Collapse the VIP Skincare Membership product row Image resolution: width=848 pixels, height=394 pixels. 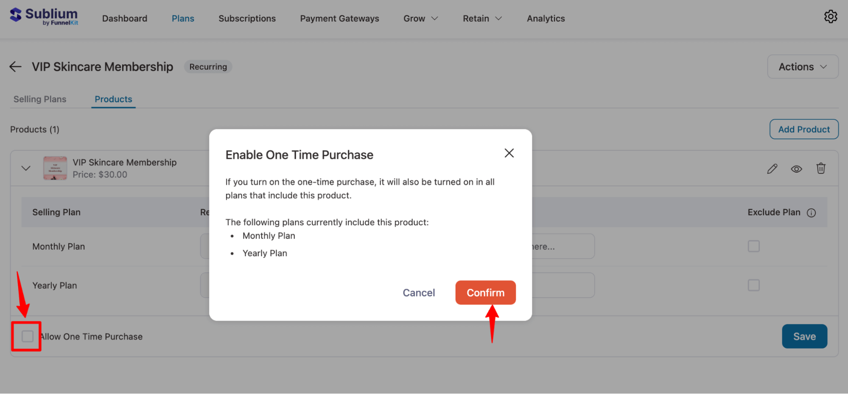pos(25,168)
